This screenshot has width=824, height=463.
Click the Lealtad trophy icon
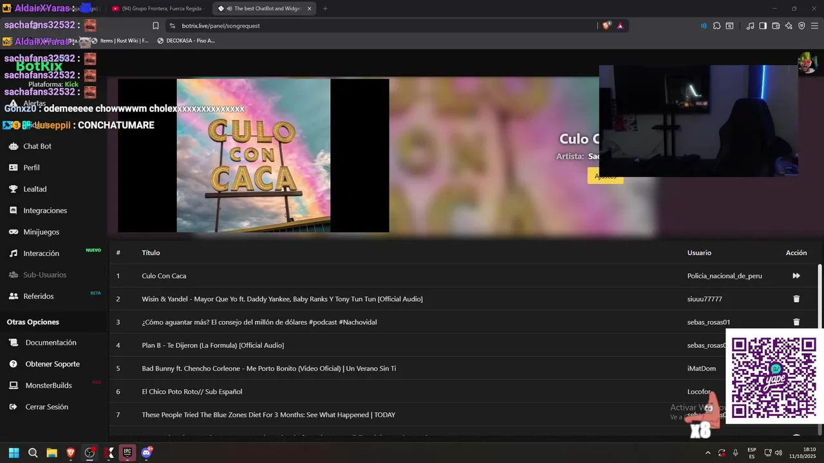13,189
